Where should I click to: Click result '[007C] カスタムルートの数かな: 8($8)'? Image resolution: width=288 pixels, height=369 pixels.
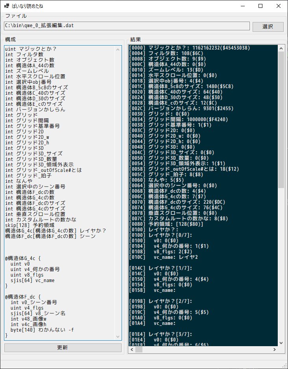[178, 219]
